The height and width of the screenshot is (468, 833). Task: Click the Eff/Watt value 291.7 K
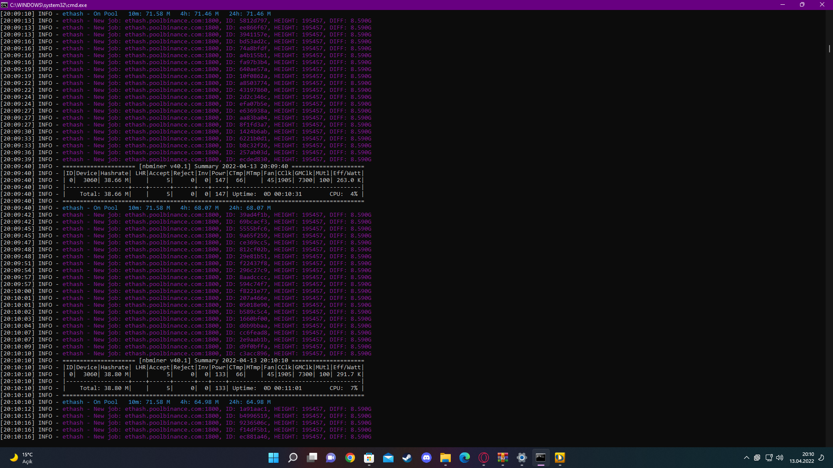348,374
